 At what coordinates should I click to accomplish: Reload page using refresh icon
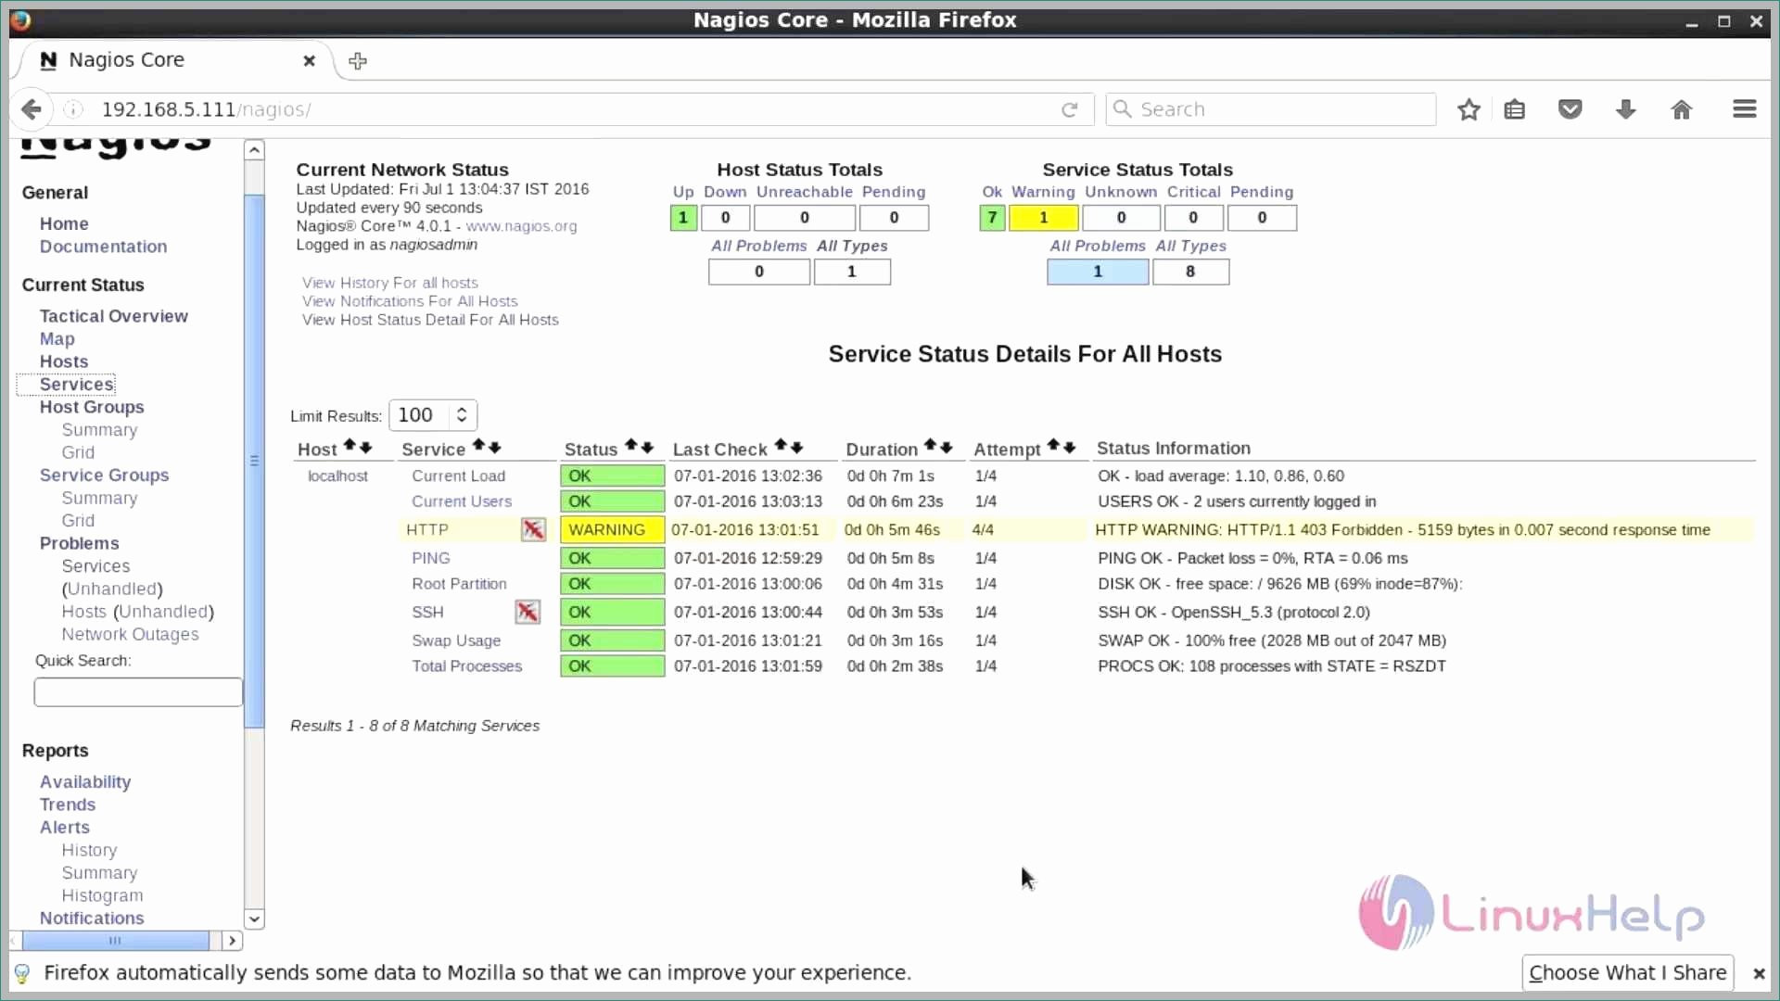click(1070, 109)
